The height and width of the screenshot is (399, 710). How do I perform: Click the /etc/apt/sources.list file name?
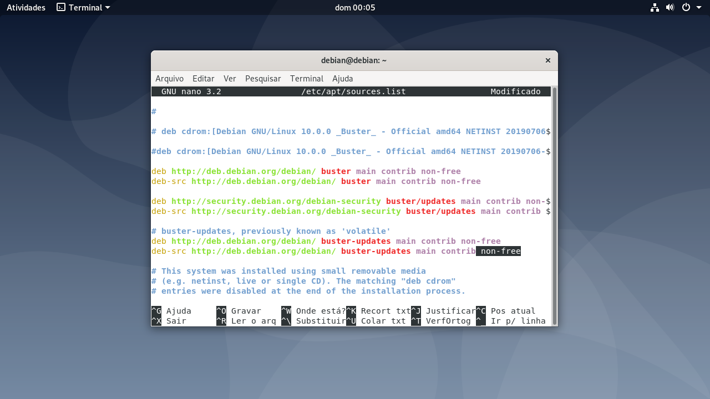(353, 91)
